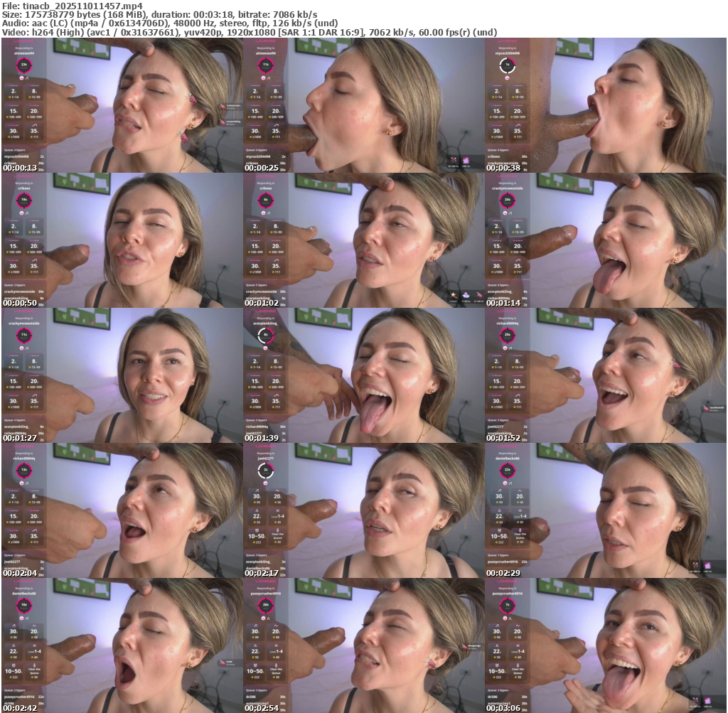Select the thumbnail frame stamped 00:02:17
The image size is (728, 713).
(x=363, y=510)
